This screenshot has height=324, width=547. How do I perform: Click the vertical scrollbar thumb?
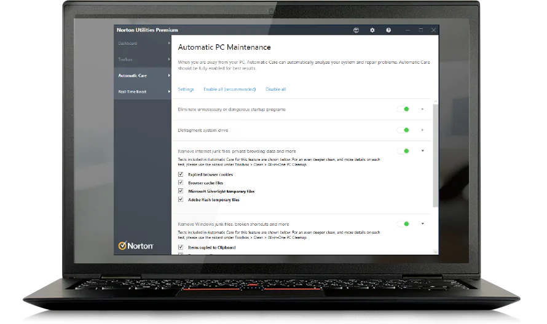(x=435, y=155)
